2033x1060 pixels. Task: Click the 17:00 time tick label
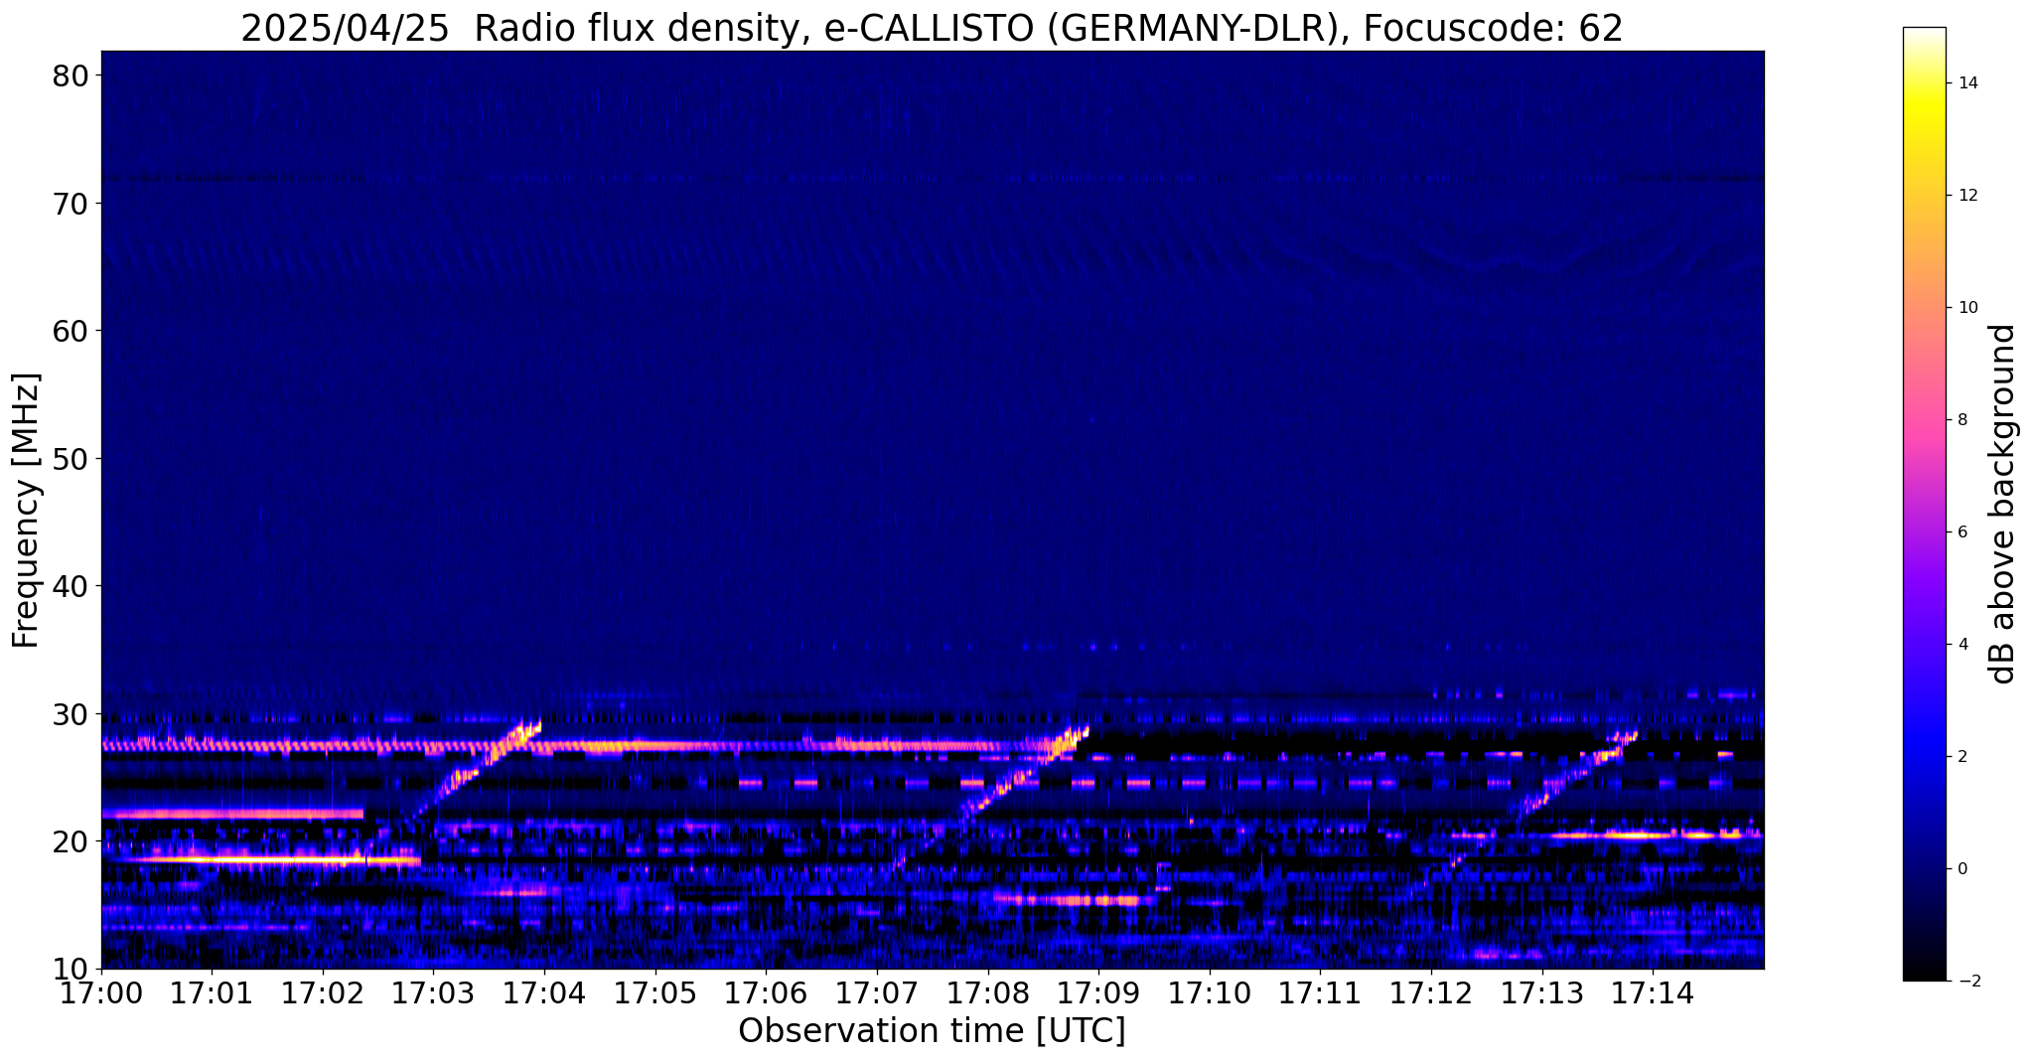pyautogui.click(x=101, y=992)
